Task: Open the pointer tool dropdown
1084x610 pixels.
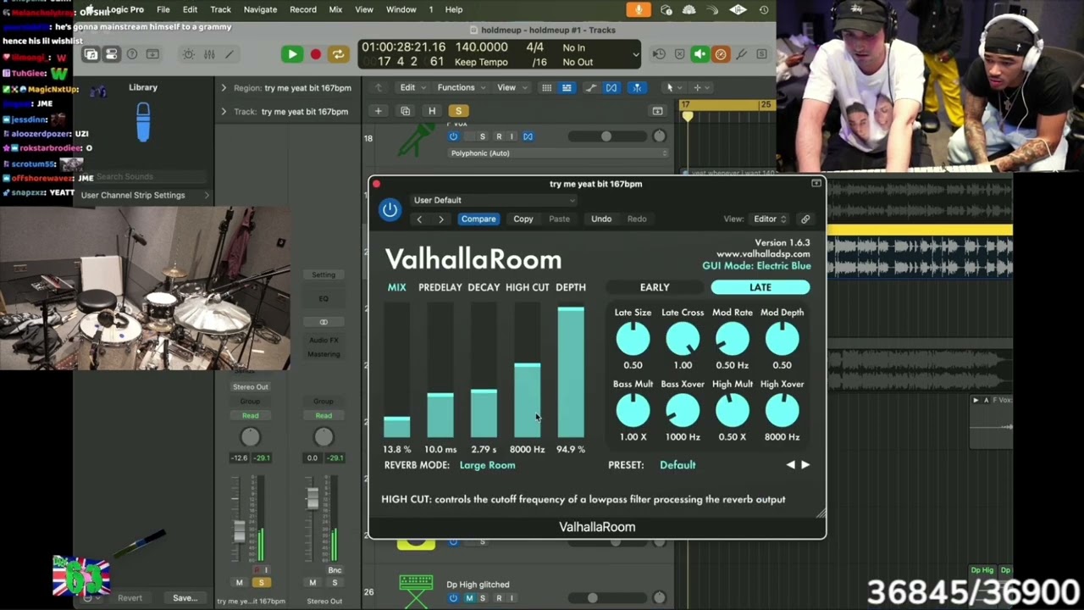Action: coord(673,87)
